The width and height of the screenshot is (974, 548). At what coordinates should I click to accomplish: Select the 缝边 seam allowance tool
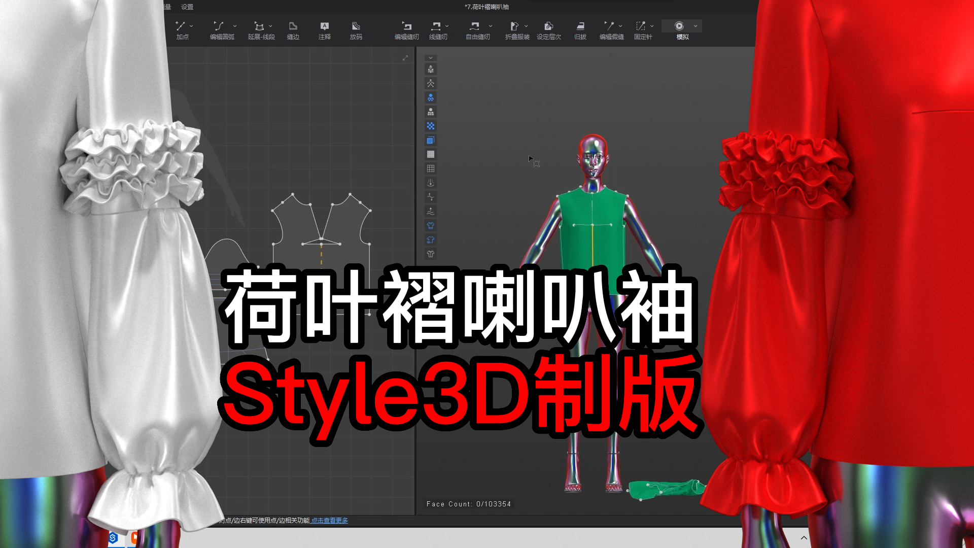[x=293, y=30]
